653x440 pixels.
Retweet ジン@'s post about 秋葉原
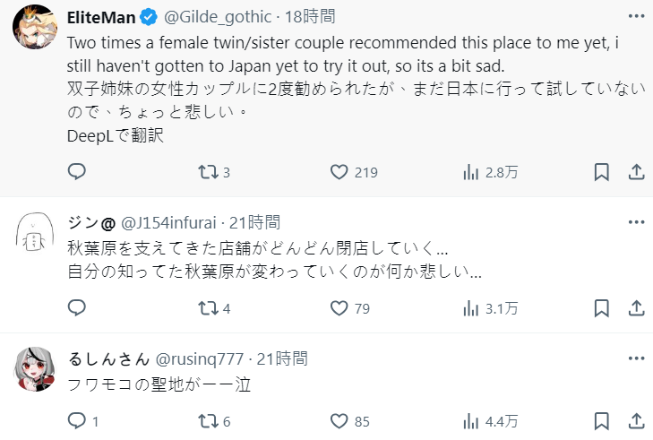(208, 308)
